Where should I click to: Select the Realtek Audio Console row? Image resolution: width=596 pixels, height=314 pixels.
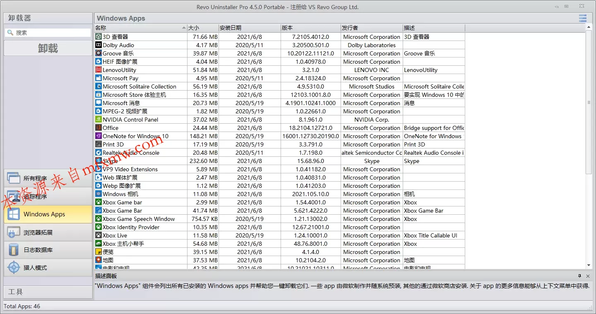coord(280,153)
